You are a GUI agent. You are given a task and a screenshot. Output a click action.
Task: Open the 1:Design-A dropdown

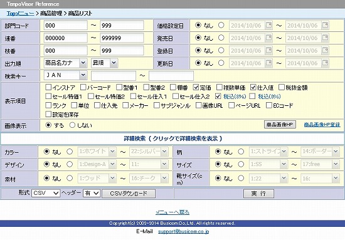97,164
